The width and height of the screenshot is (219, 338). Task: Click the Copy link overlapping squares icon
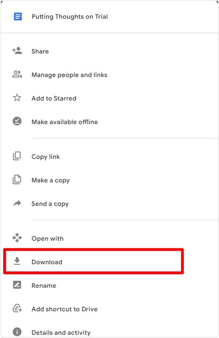(x=17, y=156)
